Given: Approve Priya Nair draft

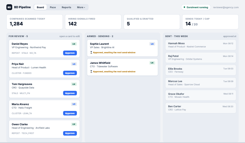Looking at the screenshot, I should [70, 73].
